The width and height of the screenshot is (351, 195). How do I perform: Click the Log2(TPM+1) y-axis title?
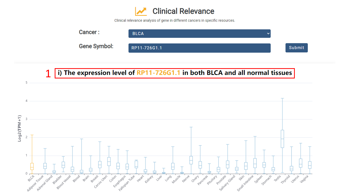click(x=20, y=128)
